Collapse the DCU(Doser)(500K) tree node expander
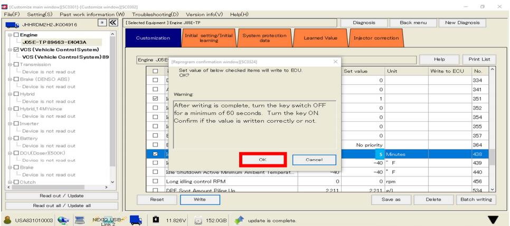510x226 pixels. coord(10,153)
